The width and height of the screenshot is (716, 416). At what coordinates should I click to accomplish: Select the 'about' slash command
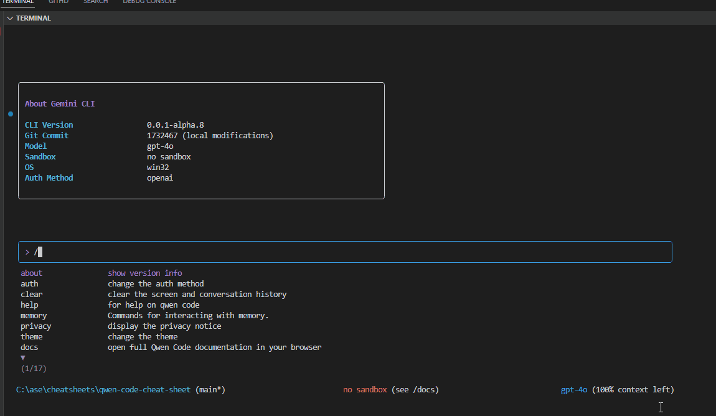(x=32, y=273)
